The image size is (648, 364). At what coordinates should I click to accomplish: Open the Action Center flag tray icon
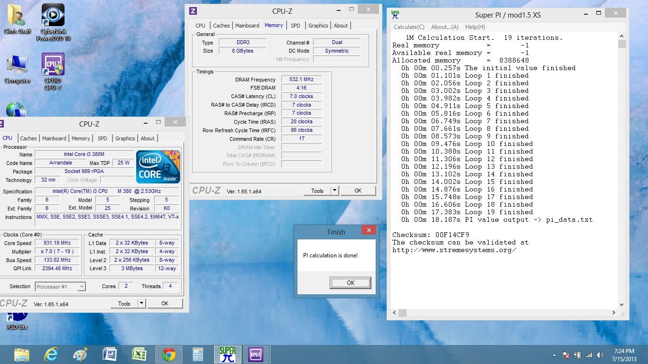[x=566, y=355]
